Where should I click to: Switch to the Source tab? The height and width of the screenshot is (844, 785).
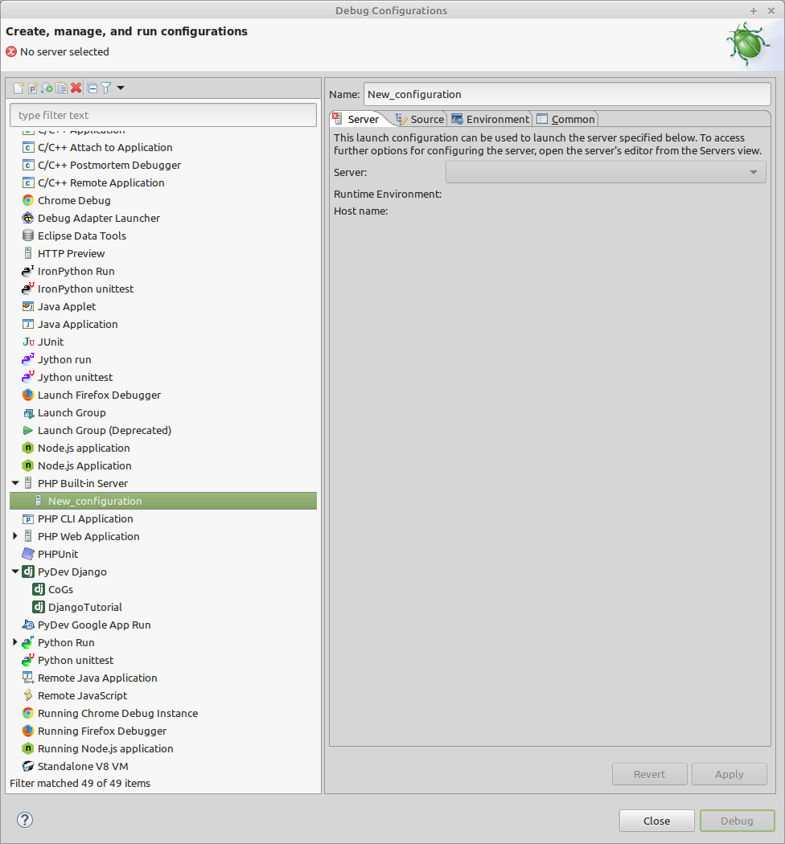coord(420,119)
